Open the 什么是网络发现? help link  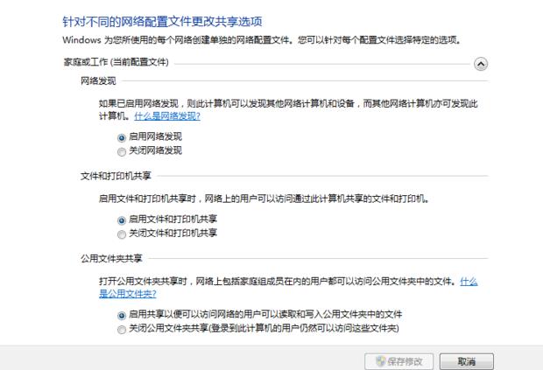coord(166,116)
